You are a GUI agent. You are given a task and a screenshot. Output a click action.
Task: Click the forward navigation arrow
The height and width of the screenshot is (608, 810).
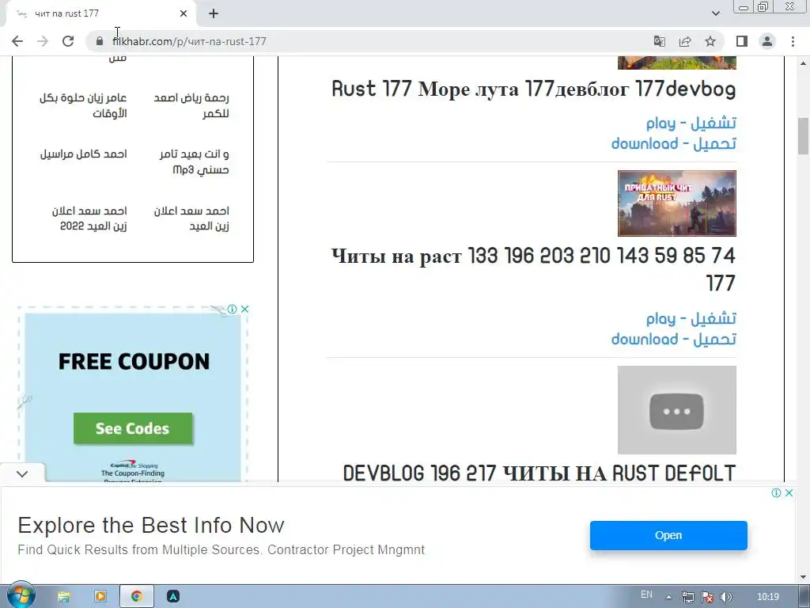click(43, 41)
